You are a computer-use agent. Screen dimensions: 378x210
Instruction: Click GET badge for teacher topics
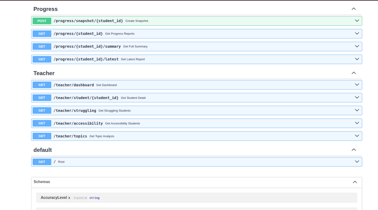[x=42, y=136]
